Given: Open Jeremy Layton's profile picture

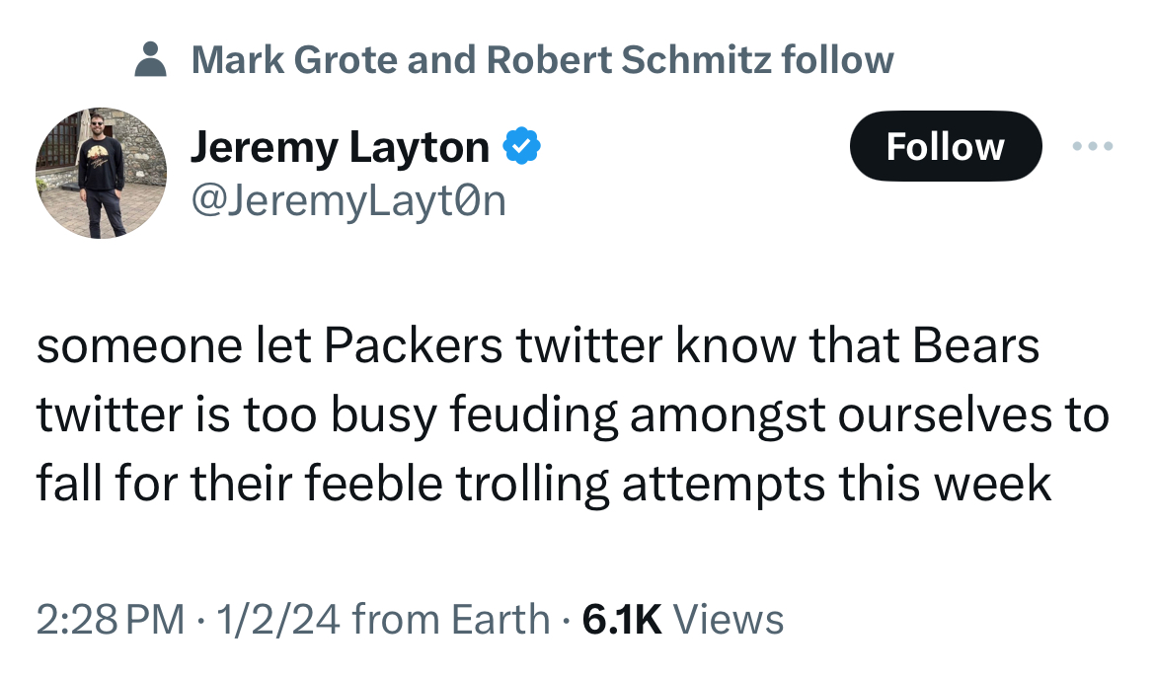Looking at the screenshot, I should coord(102,174).
